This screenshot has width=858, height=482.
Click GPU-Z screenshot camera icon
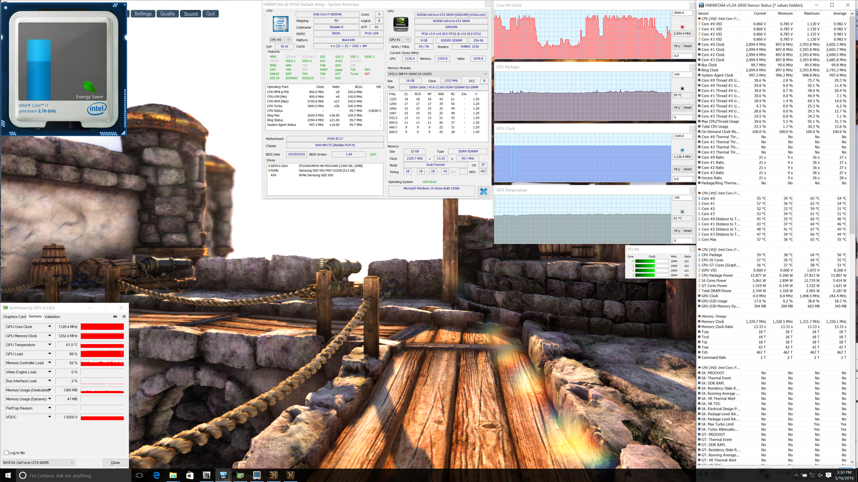115,317
